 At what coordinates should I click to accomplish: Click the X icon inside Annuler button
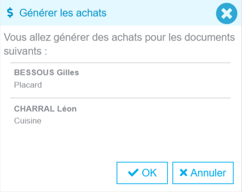[183, 172]
